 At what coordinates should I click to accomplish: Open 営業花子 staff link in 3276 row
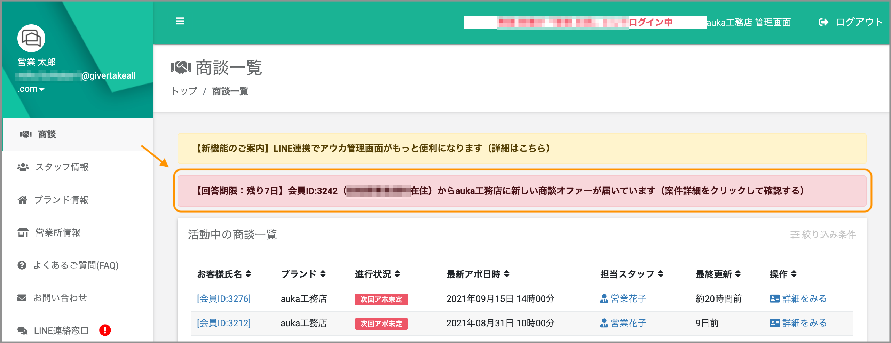point(629,299)
